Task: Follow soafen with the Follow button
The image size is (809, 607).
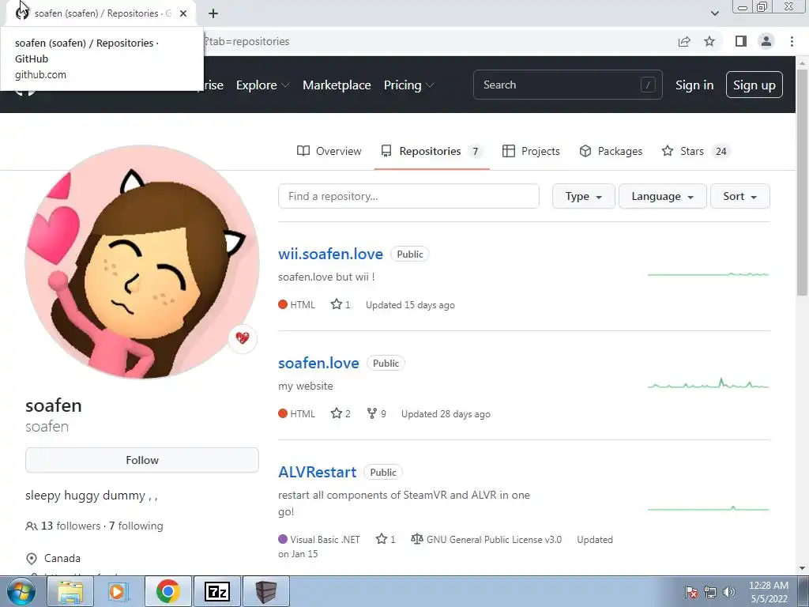Action: 142,460
